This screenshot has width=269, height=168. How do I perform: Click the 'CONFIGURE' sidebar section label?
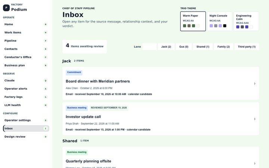10,113
